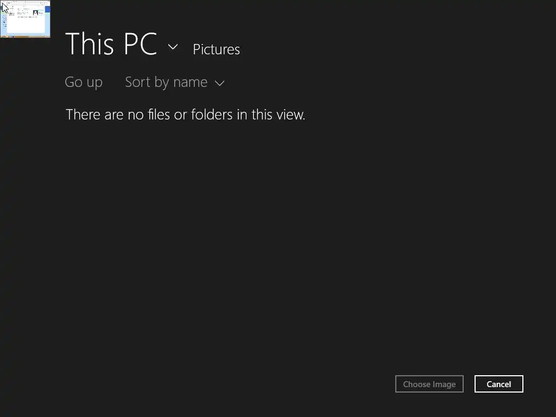Click the Pictures breadcrumb text
Viewport: 556px width, 417px height.
point(216,49)
